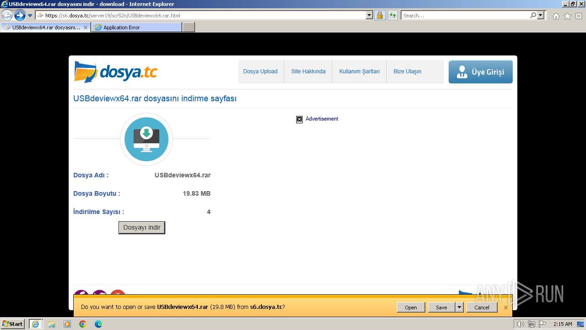Screen dimensions: 586x330
Task: Click the magnifier search icon
Action: pyautogui.click(x=533, y=15)
